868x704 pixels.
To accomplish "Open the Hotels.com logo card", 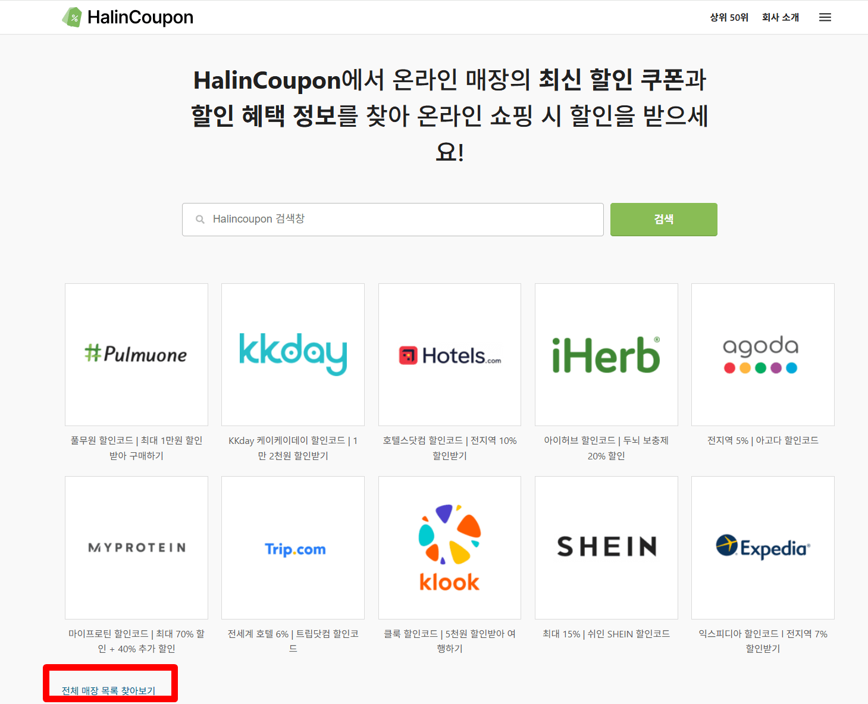I will (450, 355).
